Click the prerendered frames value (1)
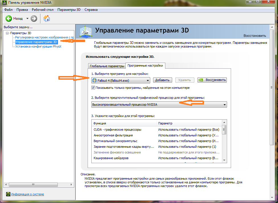 tap(187, 147)
